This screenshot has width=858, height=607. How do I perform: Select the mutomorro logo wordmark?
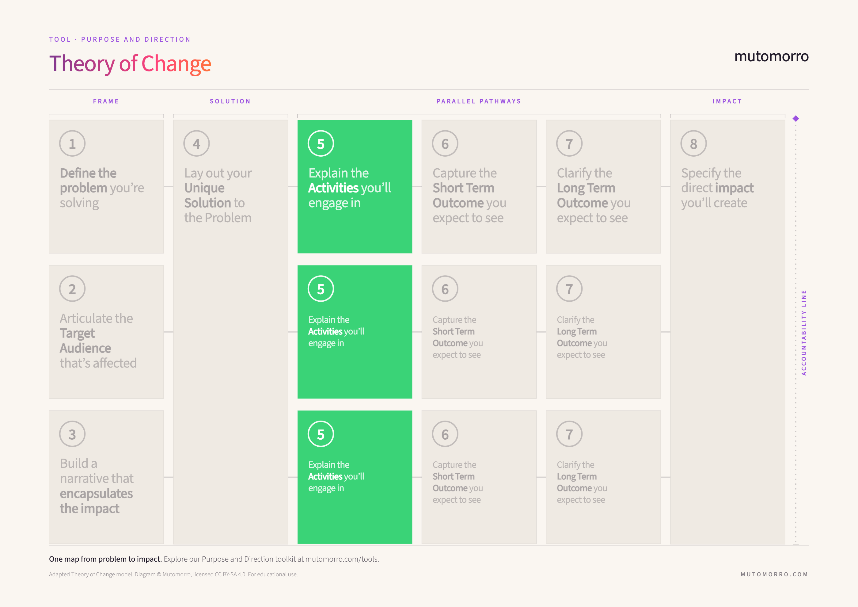coord(771,56)
